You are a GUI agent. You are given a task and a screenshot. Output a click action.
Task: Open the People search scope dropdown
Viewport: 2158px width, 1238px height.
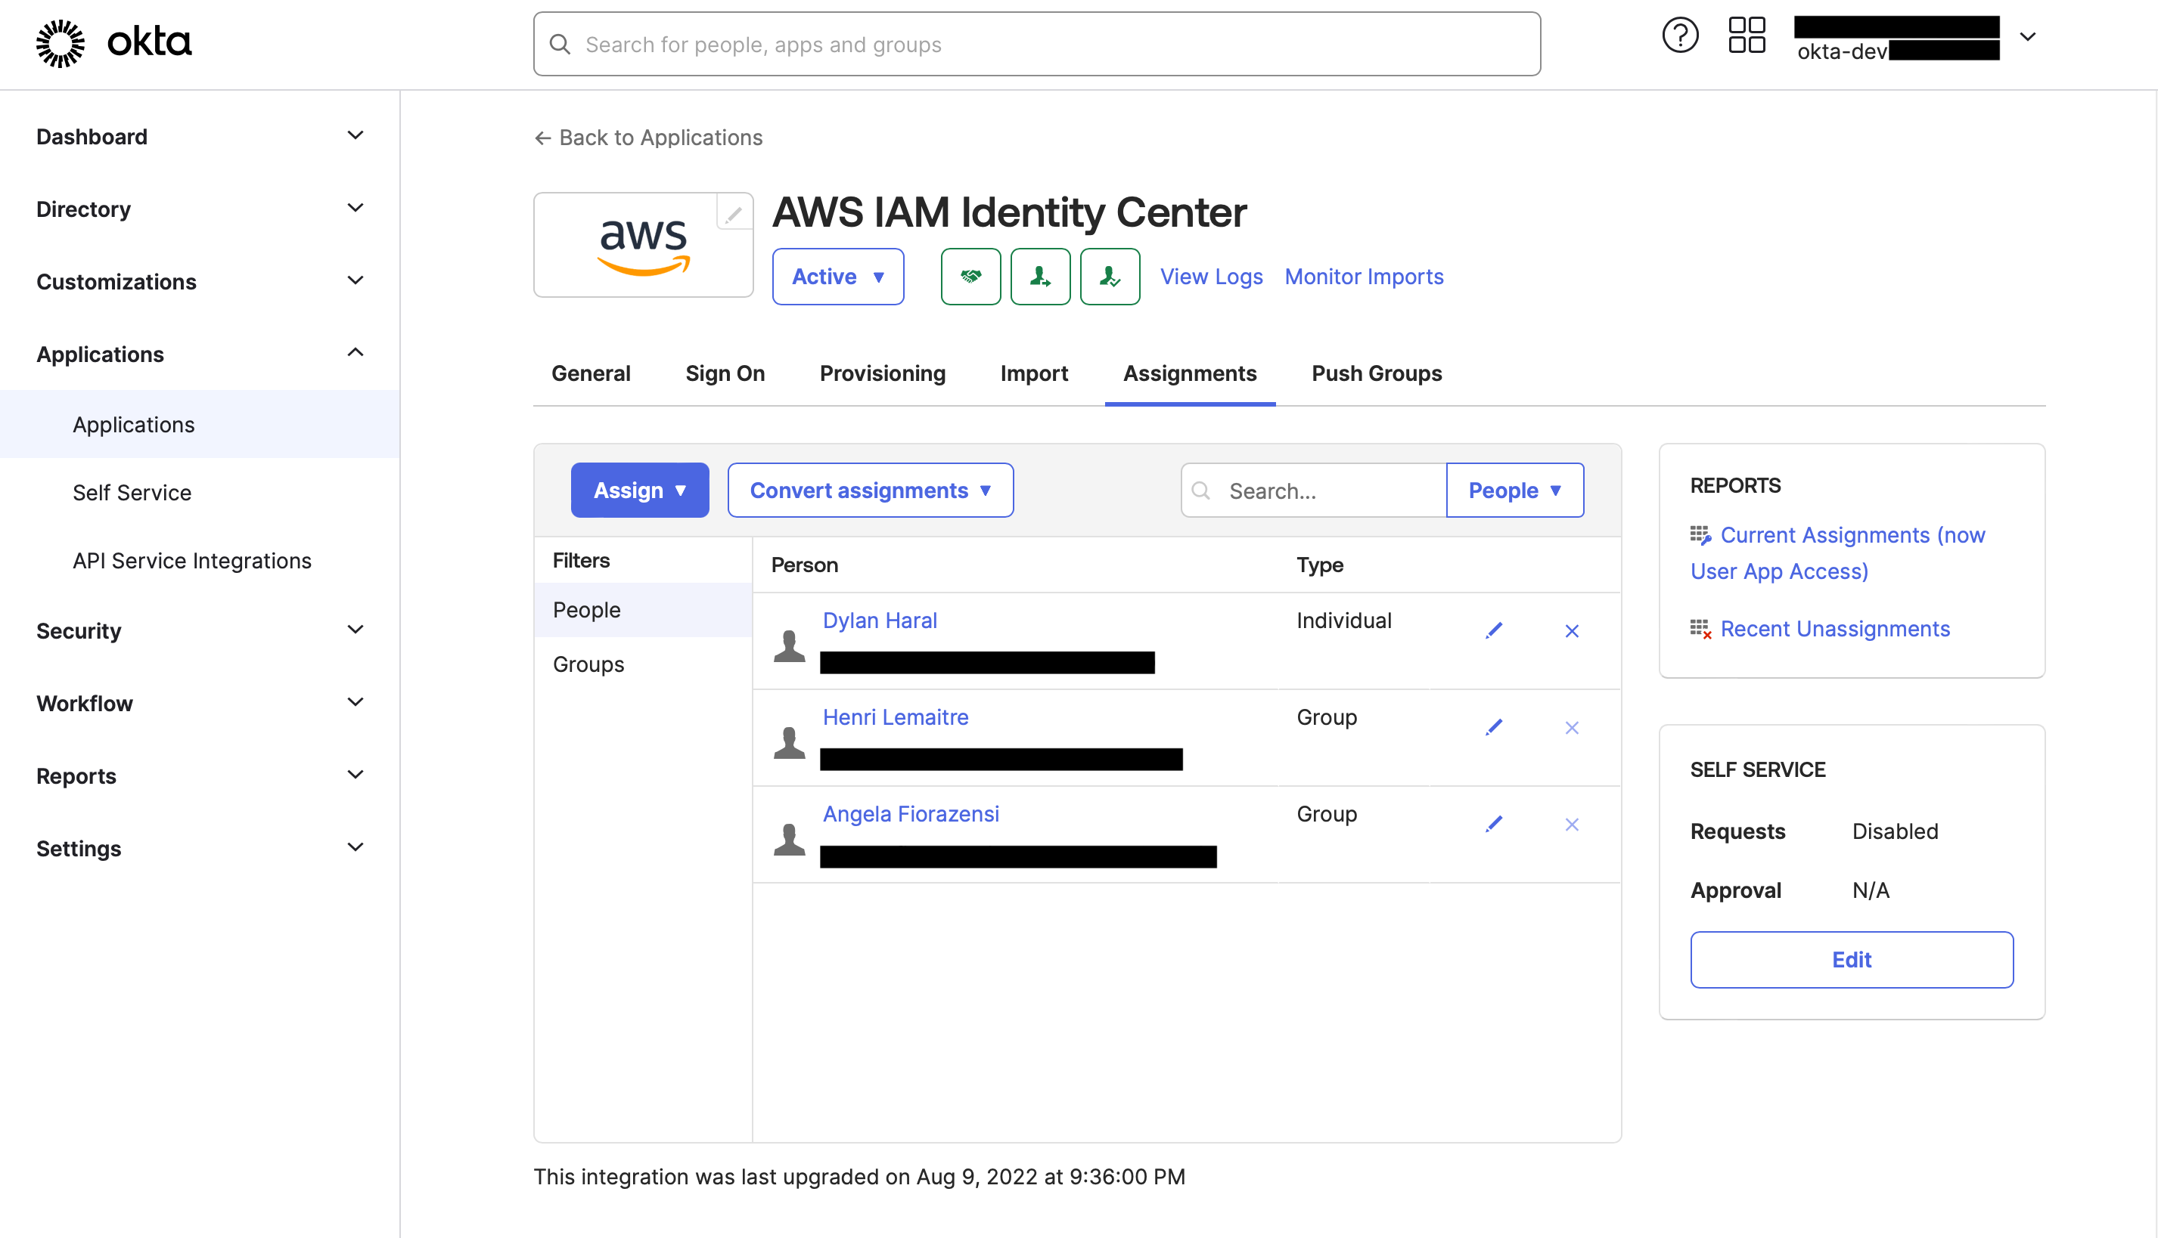1514,490
